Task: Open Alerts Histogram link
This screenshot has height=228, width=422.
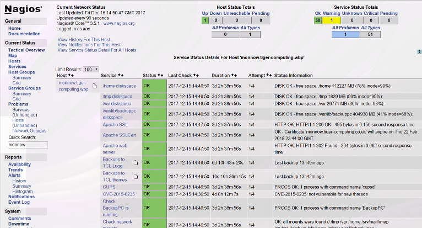Action: tap(23, 192)
